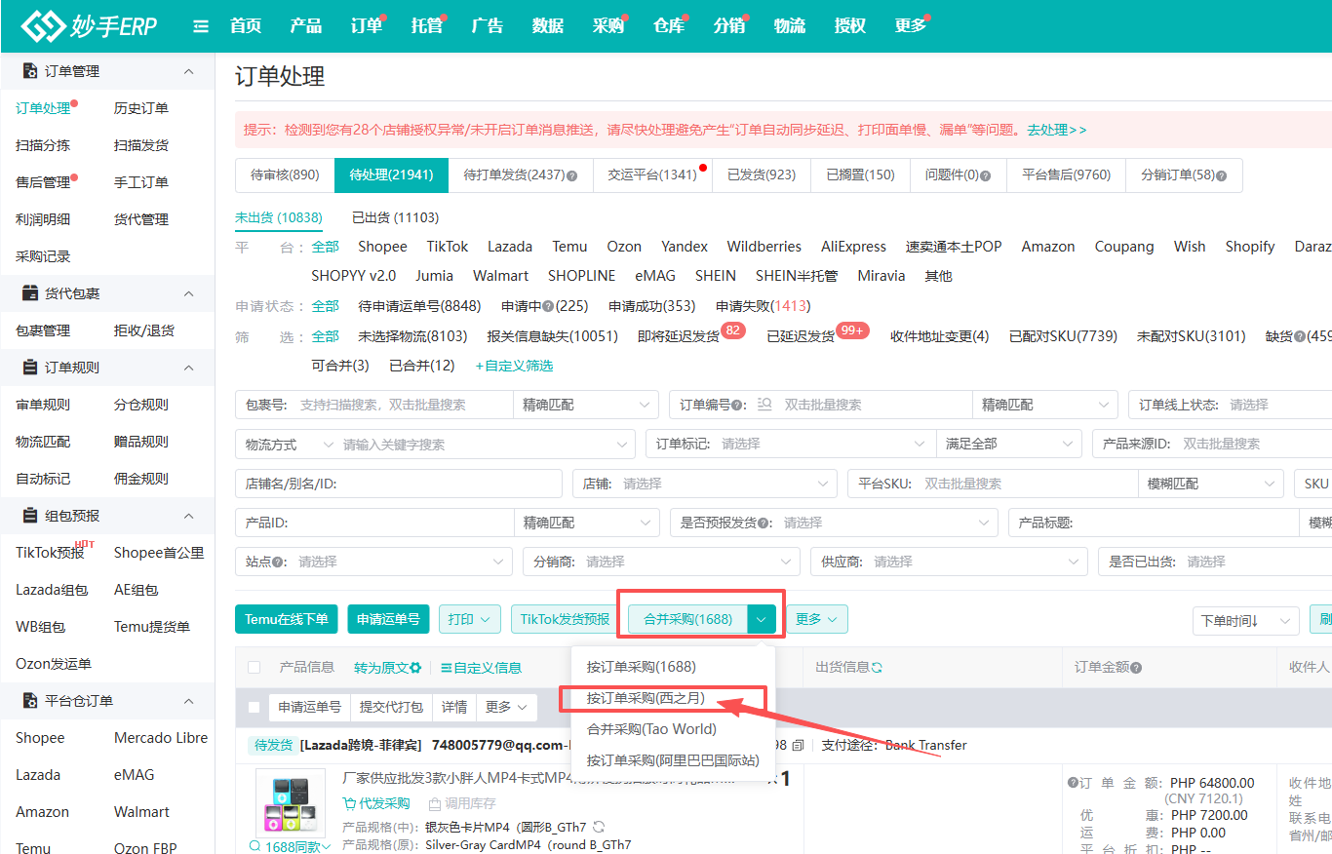Choose 合并采购(Tao World) menu option

click(651, 729)
